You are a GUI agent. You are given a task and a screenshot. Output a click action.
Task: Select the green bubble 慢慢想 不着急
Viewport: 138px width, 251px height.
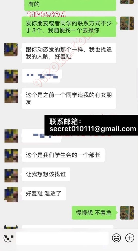(94, 213)
